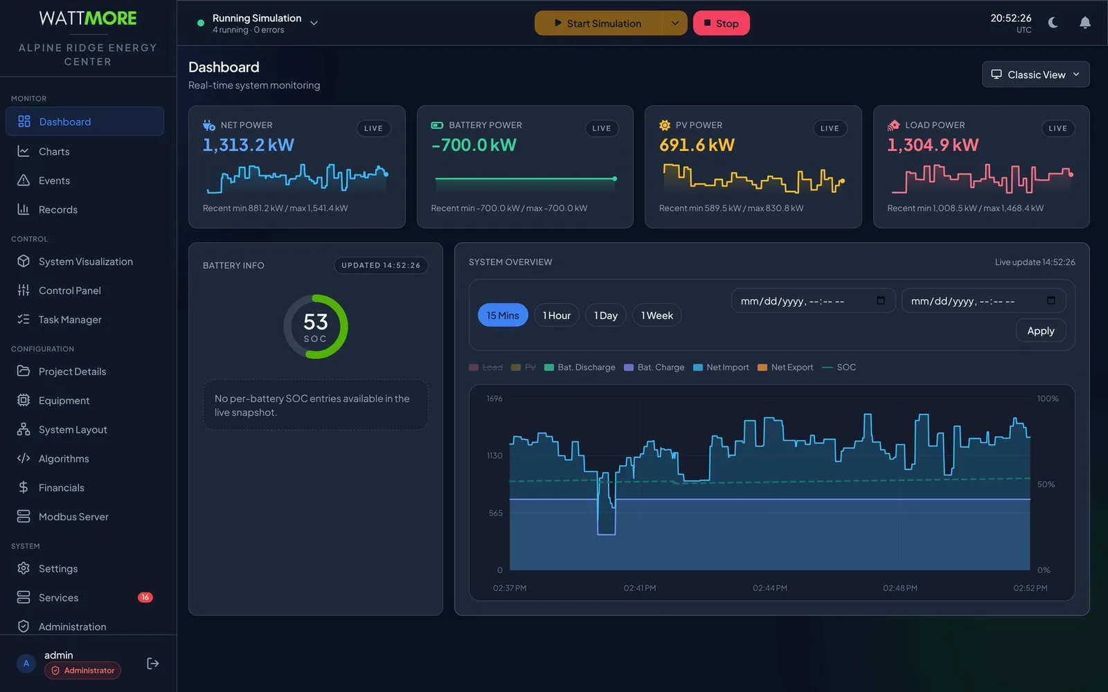Click the Settings gear icon
Image resolution: width=1108 pixels, height=692 pixels.
24,568
